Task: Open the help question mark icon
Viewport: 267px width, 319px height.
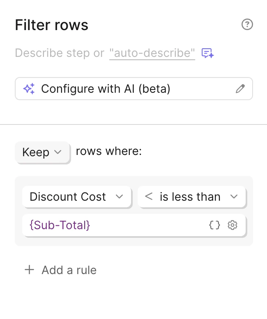Action: click(x=247, y=25)
